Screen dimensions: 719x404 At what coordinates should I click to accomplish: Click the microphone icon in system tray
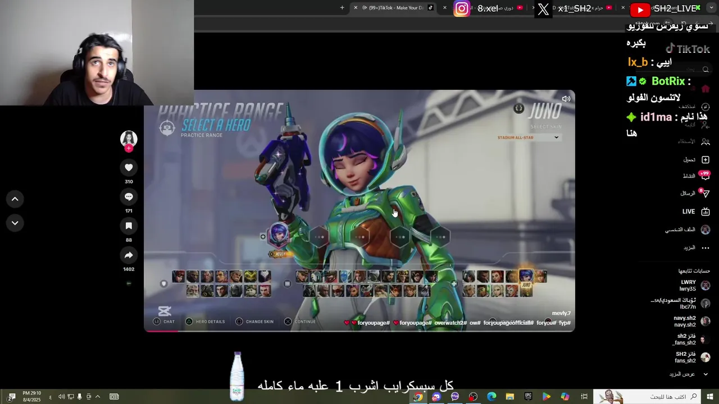[79, 397]
